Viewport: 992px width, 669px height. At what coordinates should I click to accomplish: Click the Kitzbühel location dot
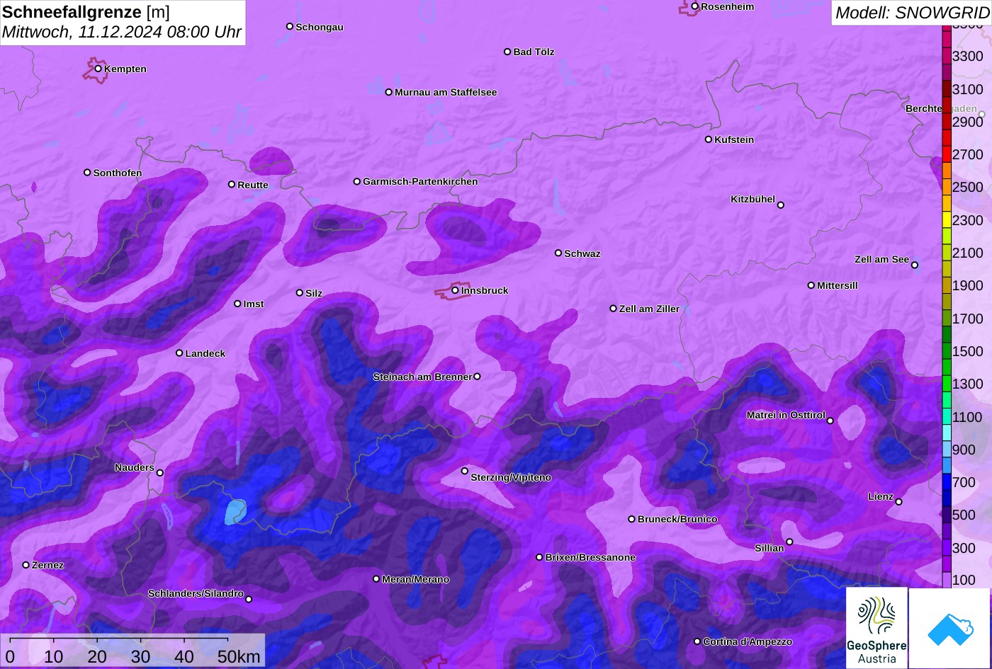(x=781, y=205)
